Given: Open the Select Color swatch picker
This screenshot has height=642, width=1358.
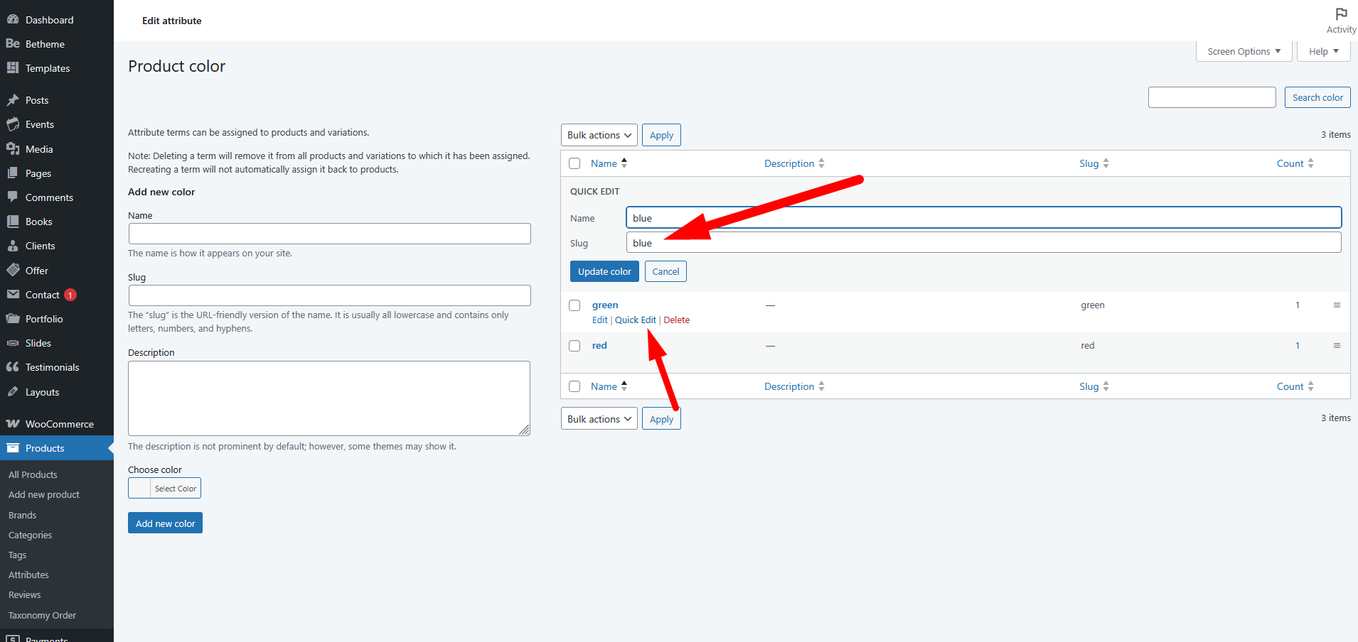Looking at the screenshot, I should coord(164,489).
